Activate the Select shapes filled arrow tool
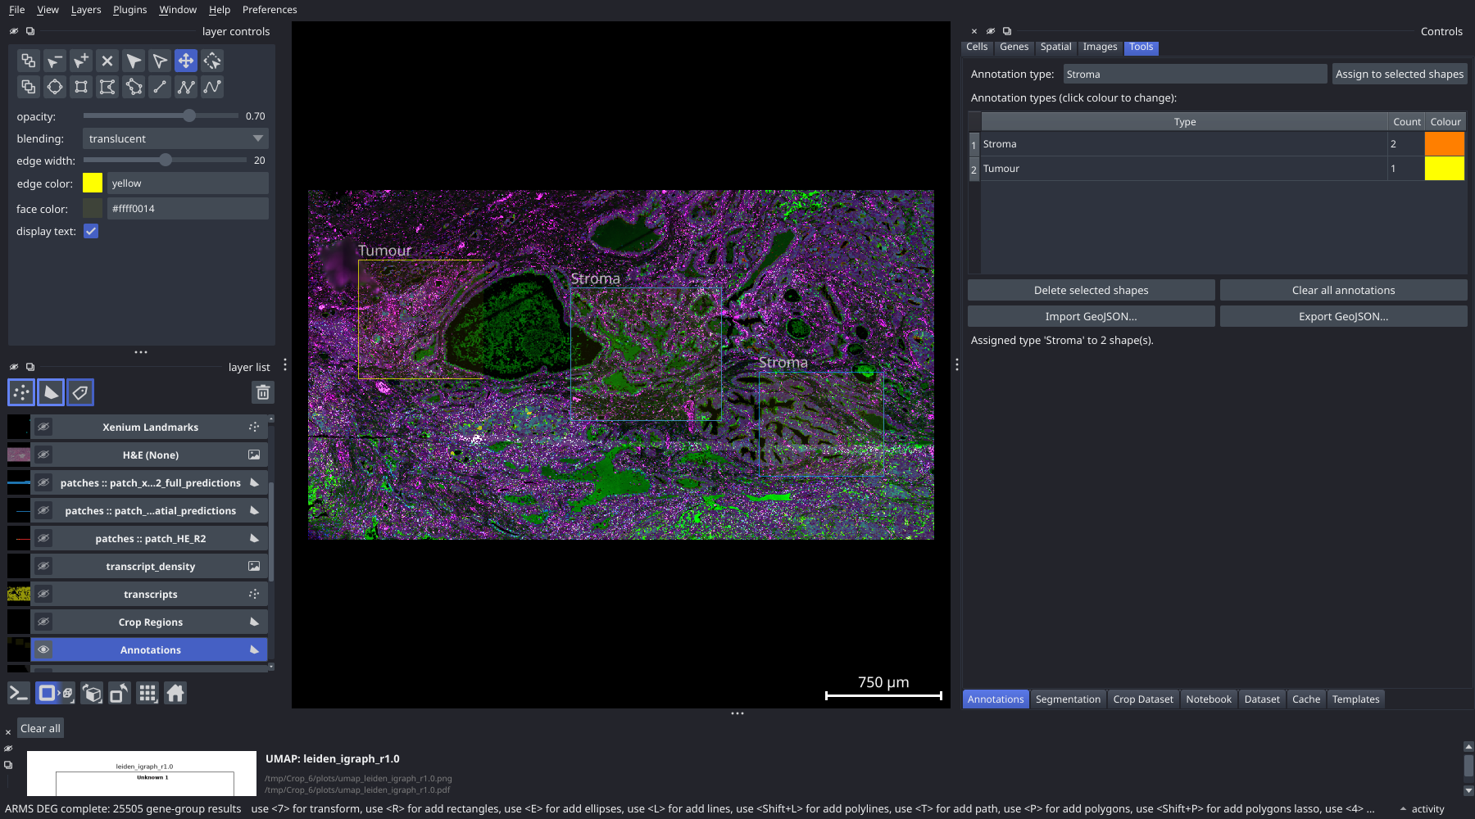Screen dimensions: 1475x819 pos(134,61)
